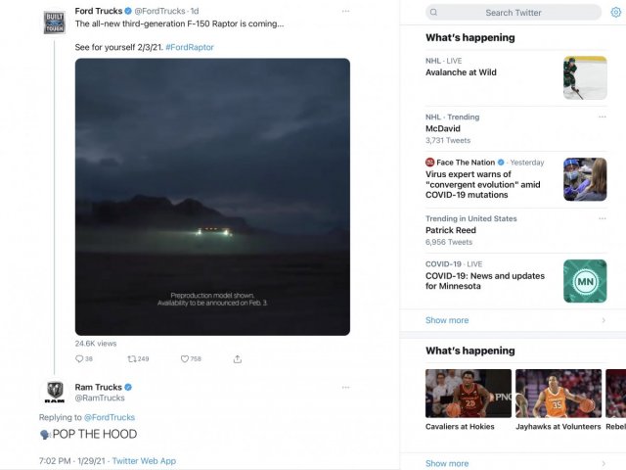Image resolution: width=626 pixels, height=470 pixels.
Task: Play the F-150 Raptor teaser video
Action: 212,196
